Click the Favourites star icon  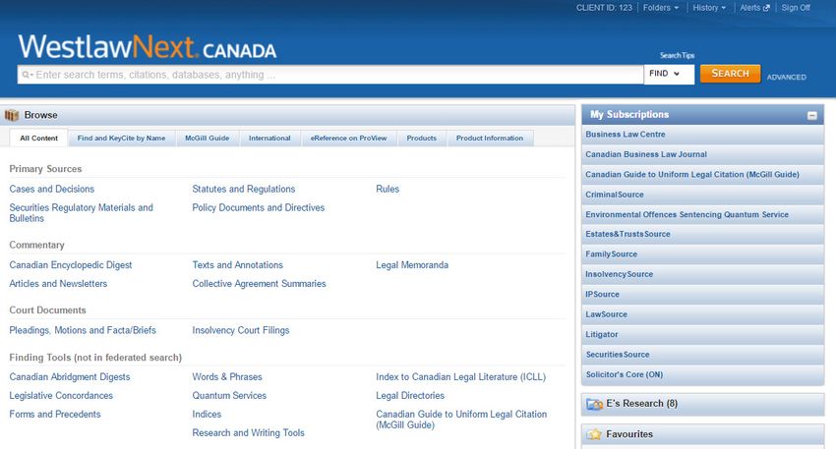point(594,434)
